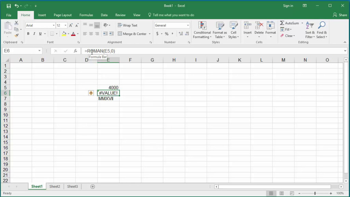Click the Insert Cells icon
This screenshot has width=350, height=197.
pyautogui.click(x=247, y=25)
